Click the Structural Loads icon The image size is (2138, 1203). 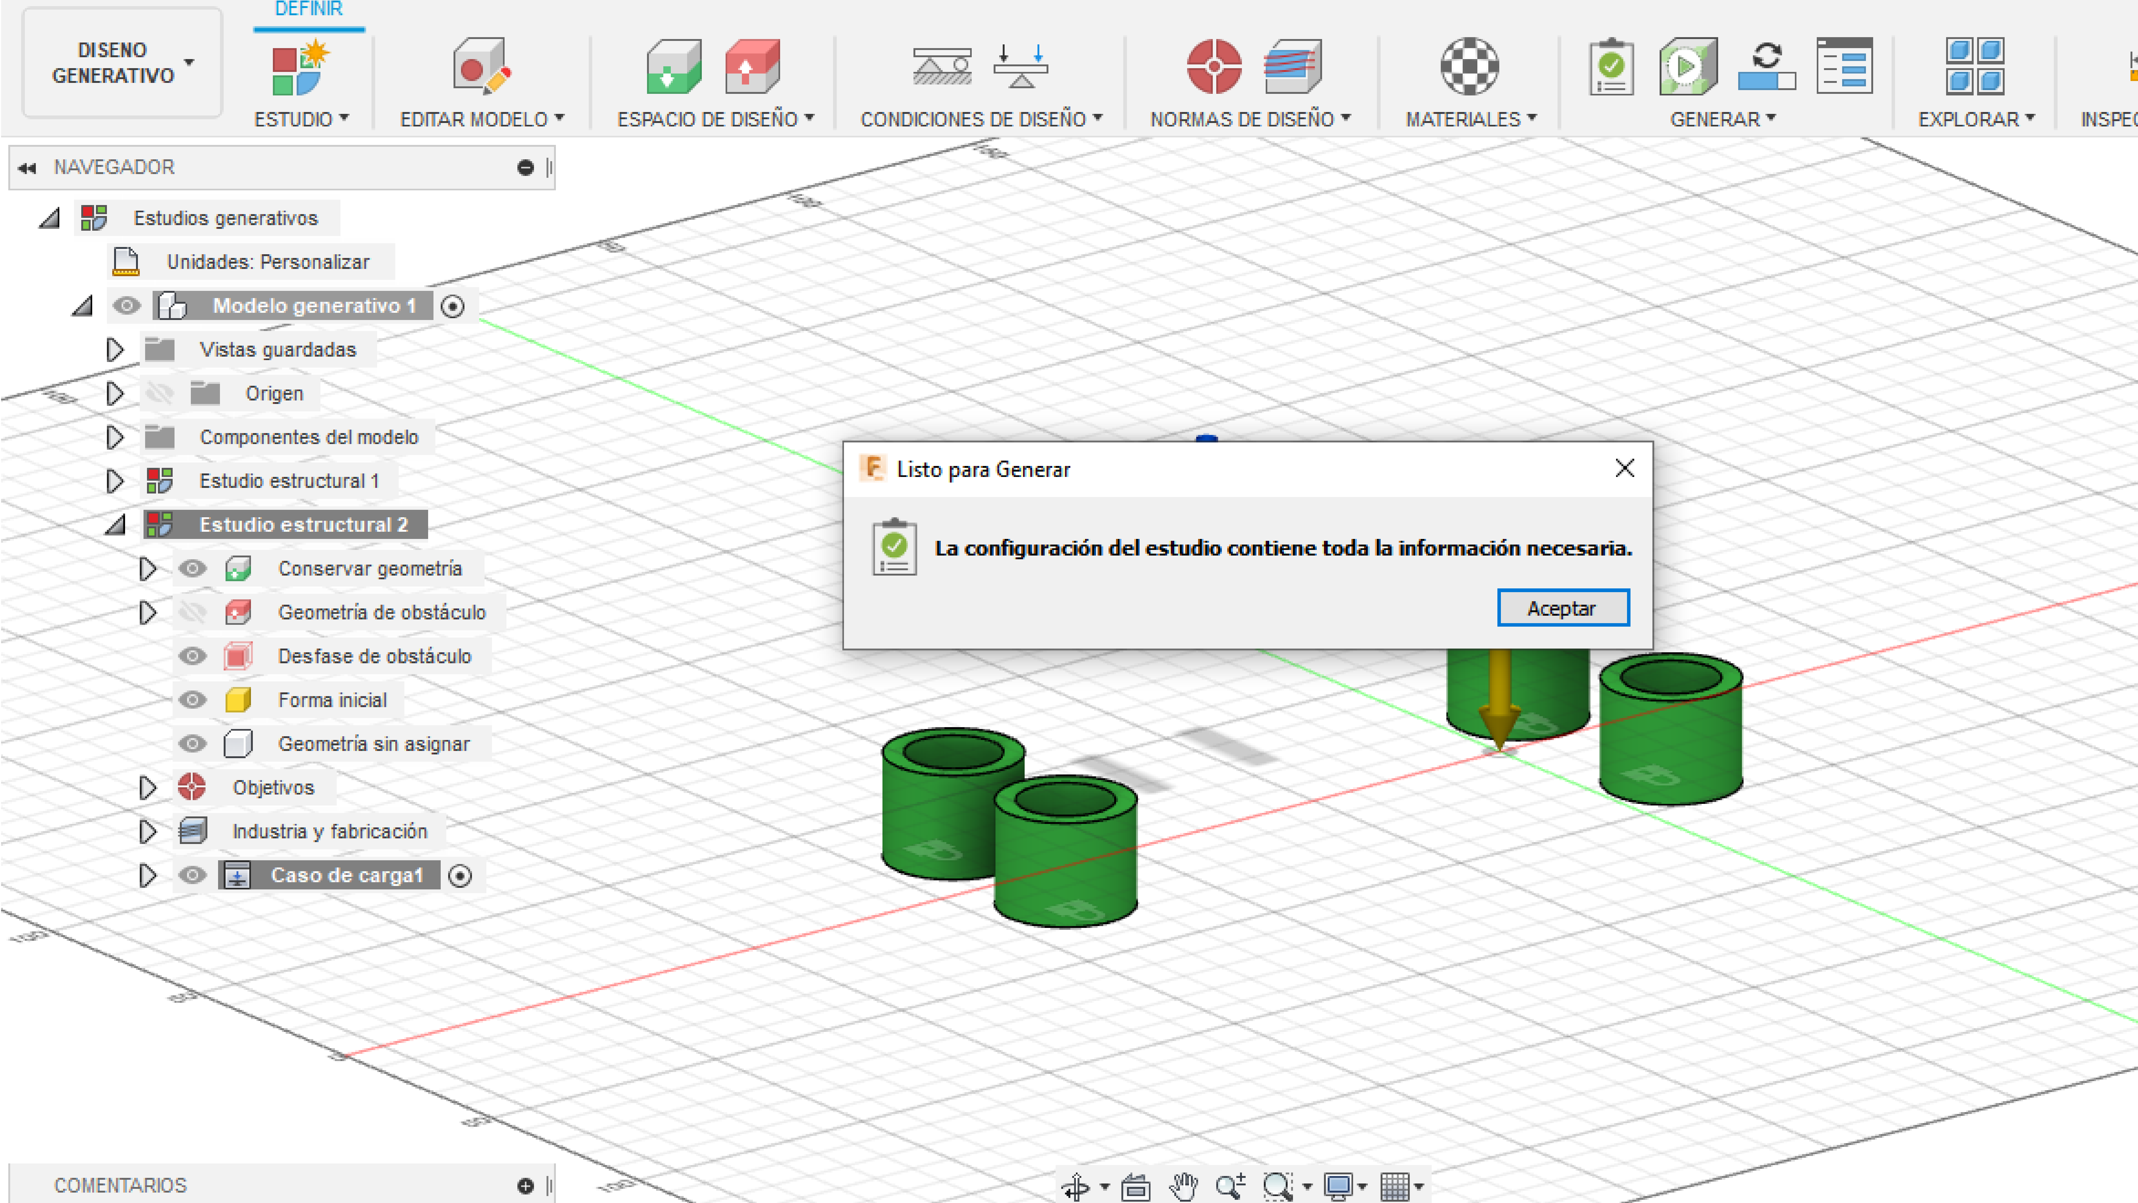point(1021,66)
